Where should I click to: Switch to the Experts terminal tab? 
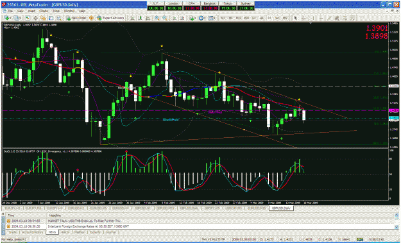95,232
